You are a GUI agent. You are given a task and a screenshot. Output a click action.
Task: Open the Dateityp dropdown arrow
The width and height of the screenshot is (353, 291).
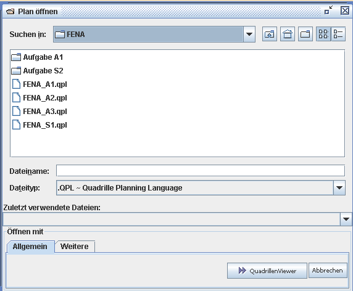click(x=339, y=187)
